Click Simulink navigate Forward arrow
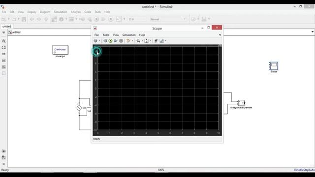 39,19
